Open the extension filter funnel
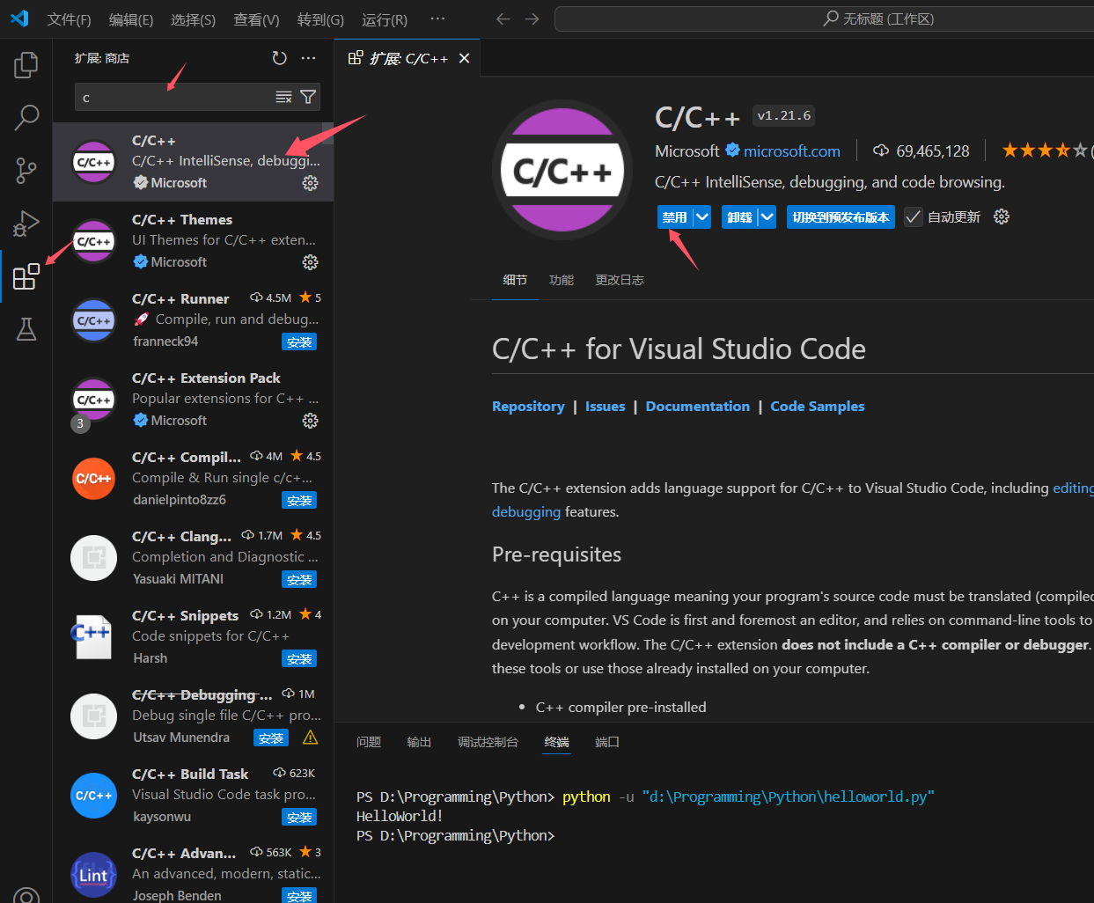The height and width of the screenshot is (903, 1094). [308, 97]
